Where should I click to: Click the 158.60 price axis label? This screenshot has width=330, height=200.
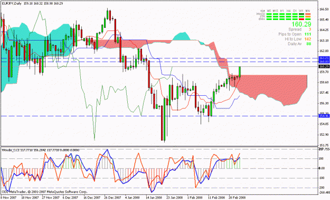pyautogui.click(x=324, y=82)
